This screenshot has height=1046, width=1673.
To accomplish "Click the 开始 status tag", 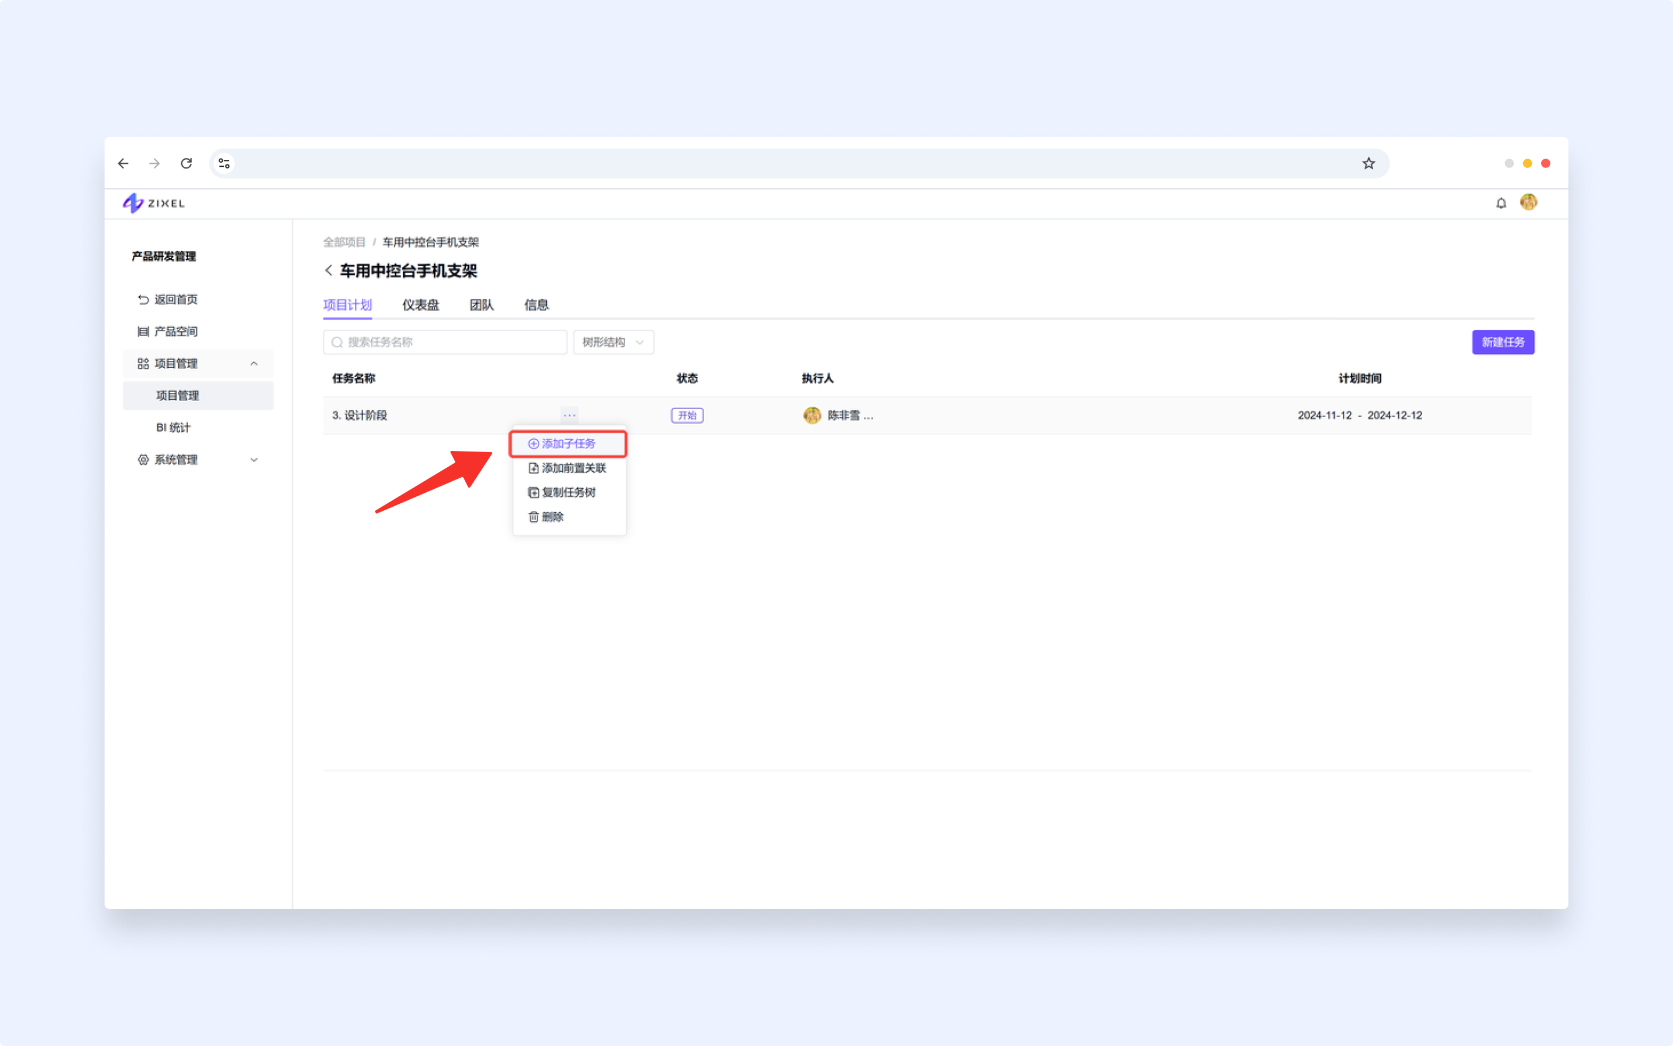I will pos(687,415).
